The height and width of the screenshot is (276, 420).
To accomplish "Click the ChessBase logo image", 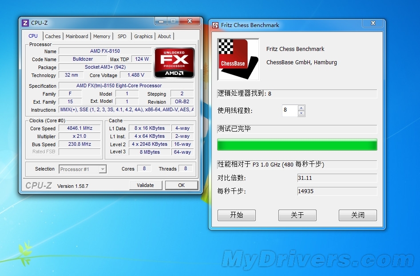I will (x=238, y=59).
